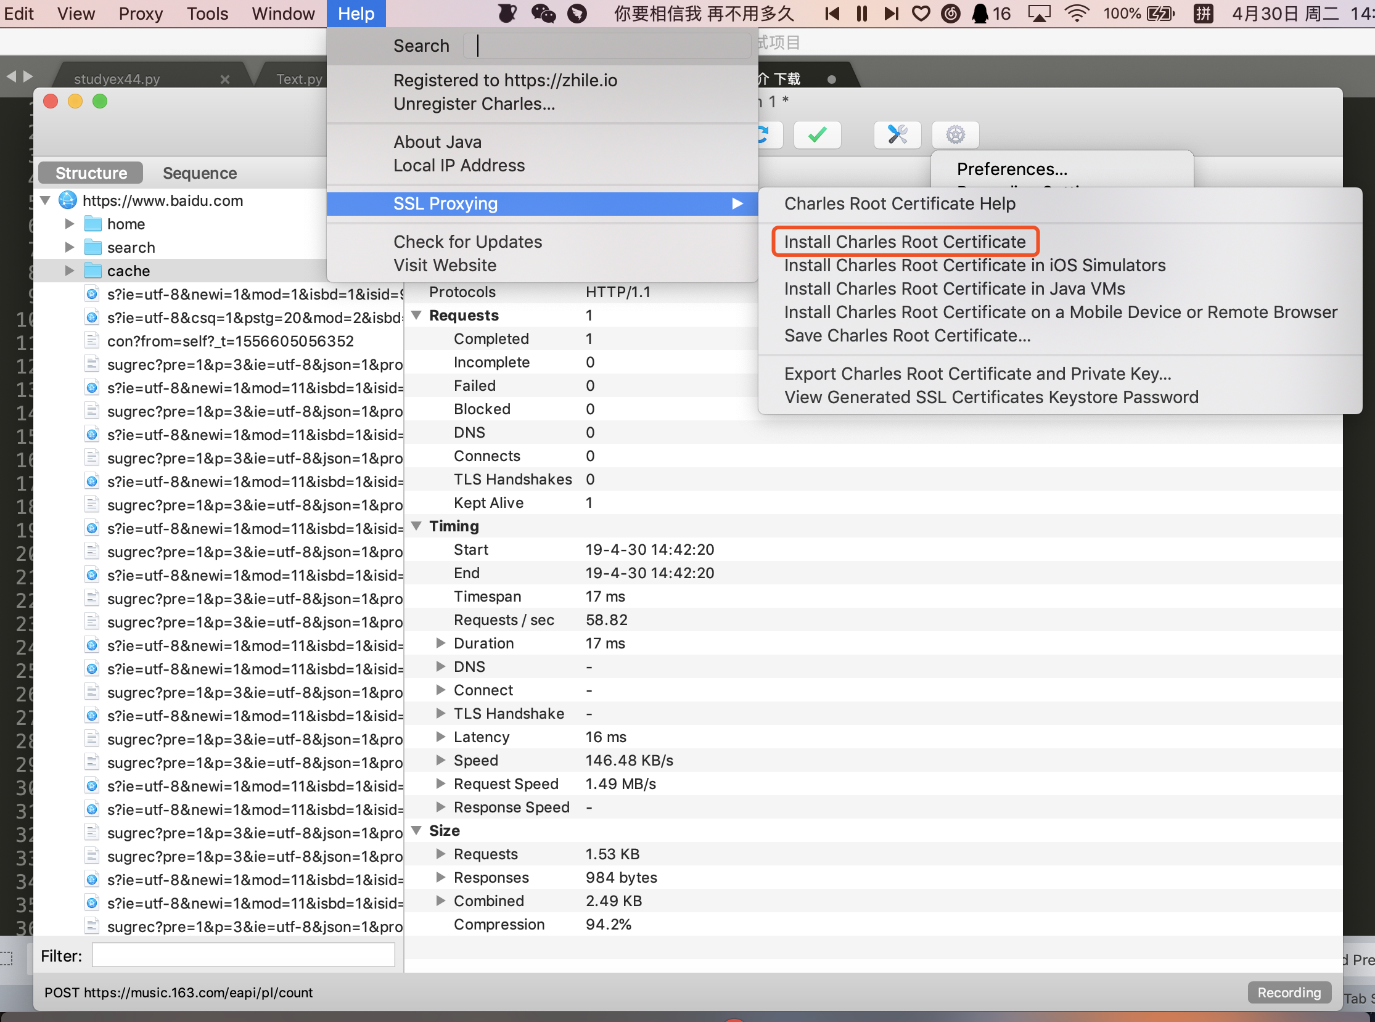Screen dimensions: 1375x1022
Task: Switch to the Sequence tab
Action: coord(199,173)
